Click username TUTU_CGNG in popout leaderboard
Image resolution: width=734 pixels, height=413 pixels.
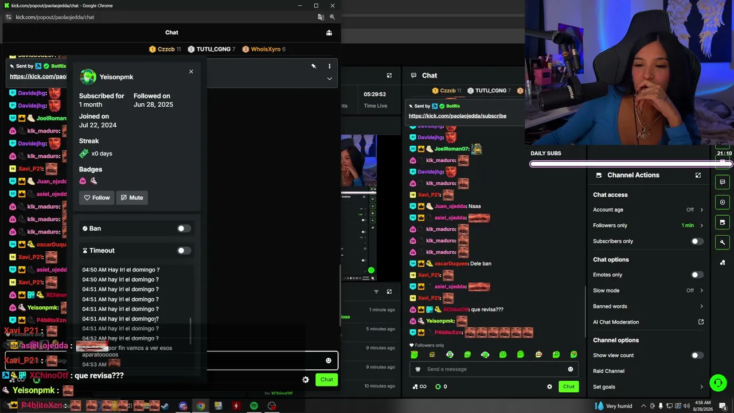pos(213,49)
